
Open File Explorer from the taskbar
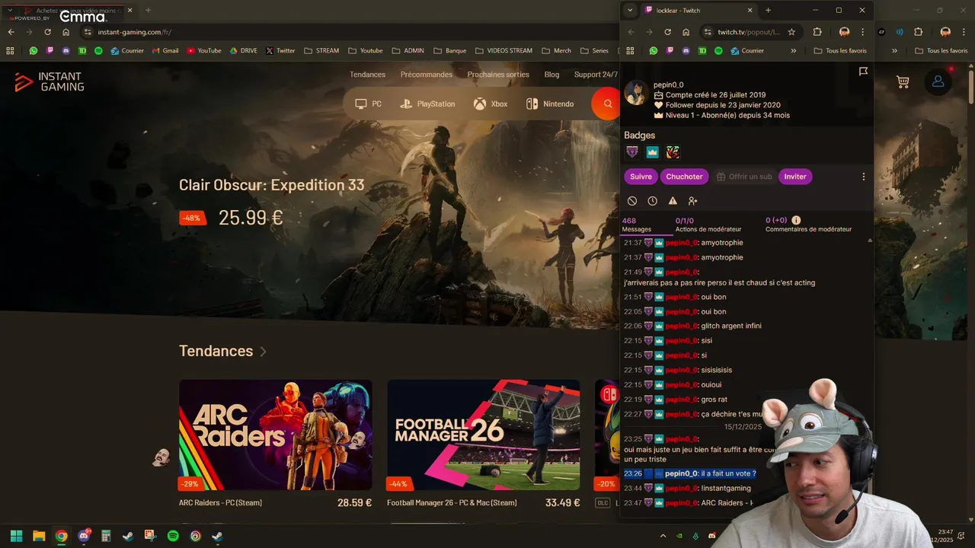[39, 536]
